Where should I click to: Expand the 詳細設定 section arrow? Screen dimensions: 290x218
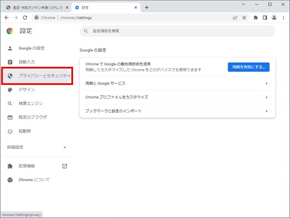click(65, 147)
